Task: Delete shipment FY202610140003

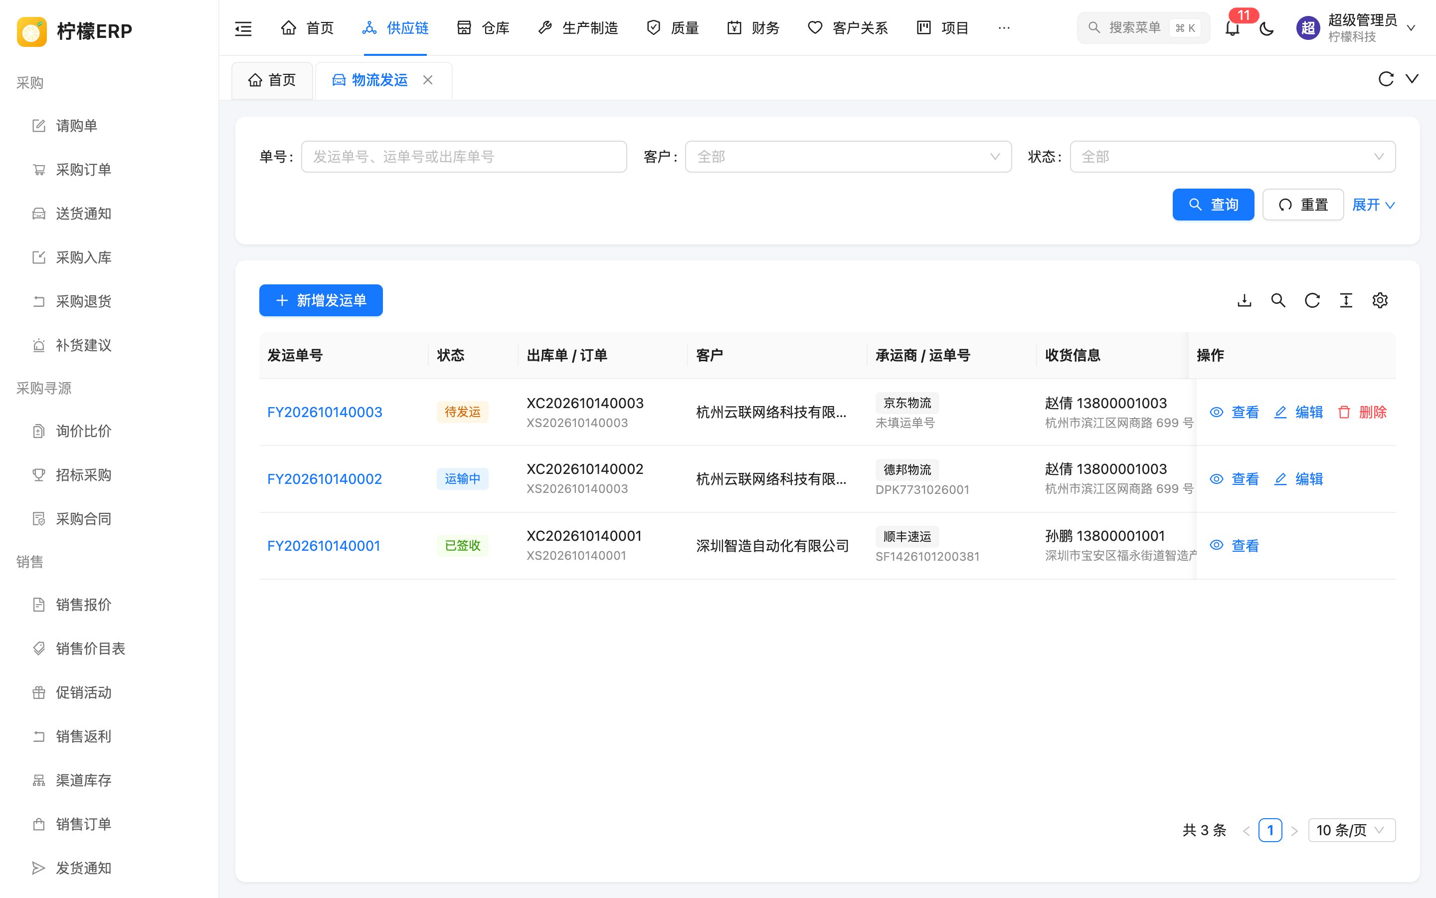Action: coord(1362,412)
